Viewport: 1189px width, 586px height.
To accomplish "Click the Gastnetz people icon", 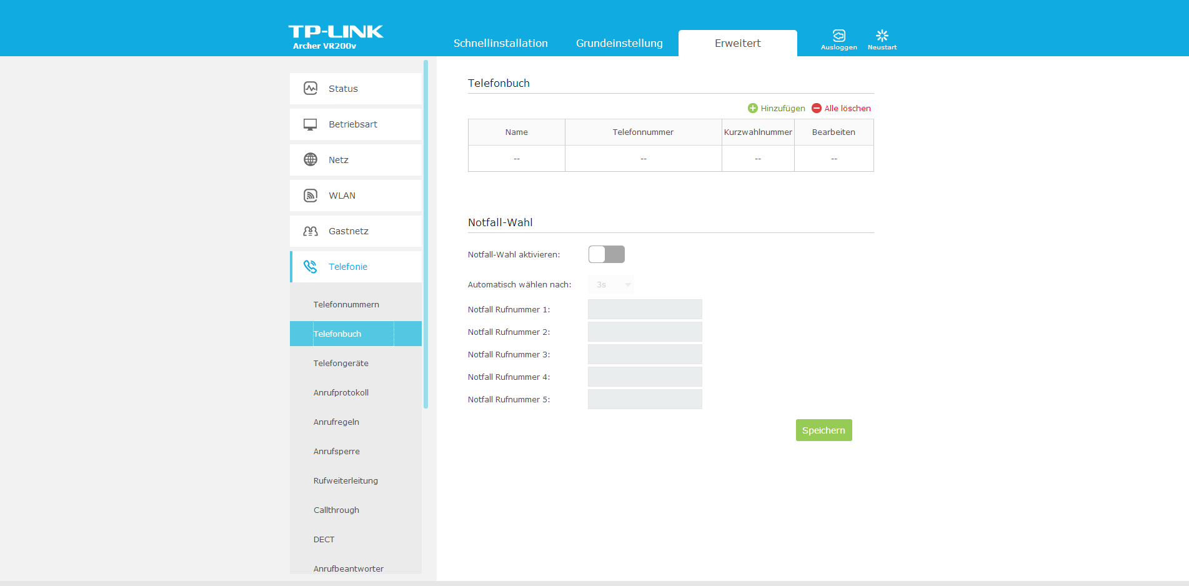I will click(x=311, y=231).
